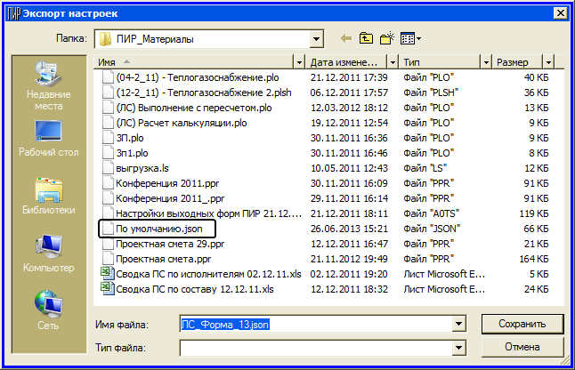Viewport: 575px width, 370px height.
Task: Sort files by the Имя column header
Action: (196, 63)
